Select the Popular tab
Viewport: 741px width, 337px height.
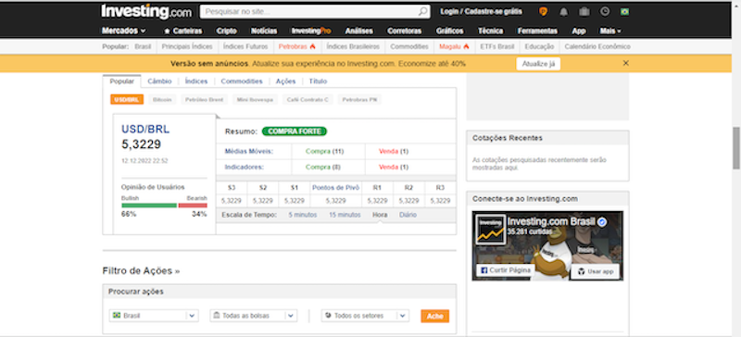point(122,81)
